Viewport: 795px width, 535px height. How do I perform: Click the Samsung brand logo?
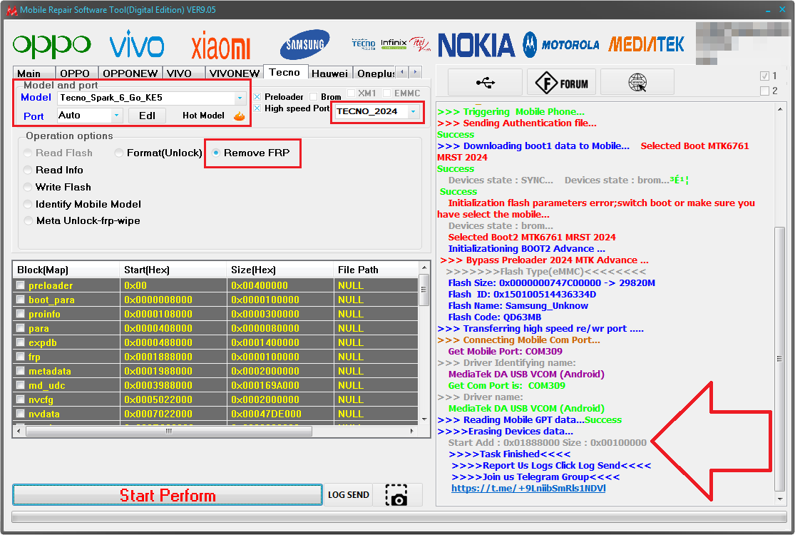(304, 45)
